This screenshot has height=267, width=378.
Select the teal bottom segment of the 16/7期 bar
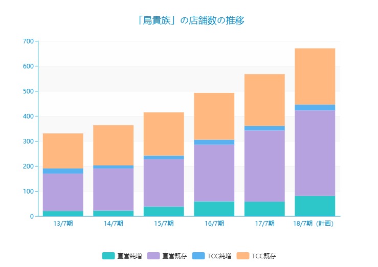click(x=214, y=209)
